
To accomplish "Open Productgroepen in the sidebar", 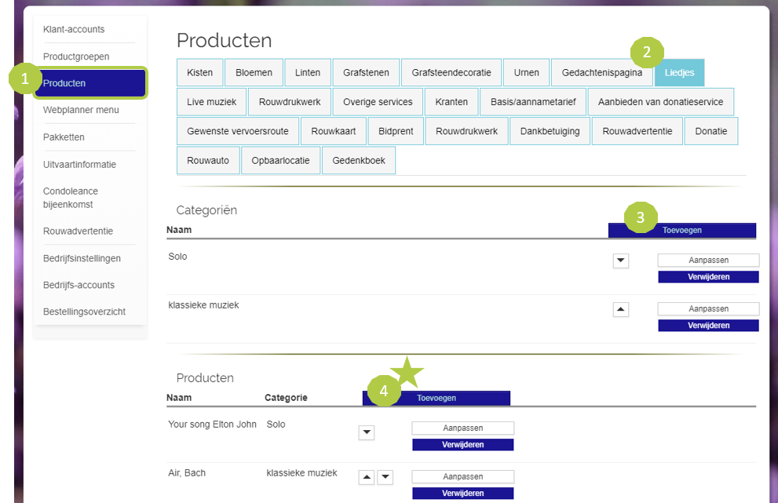I will click(x=76, y=56).
